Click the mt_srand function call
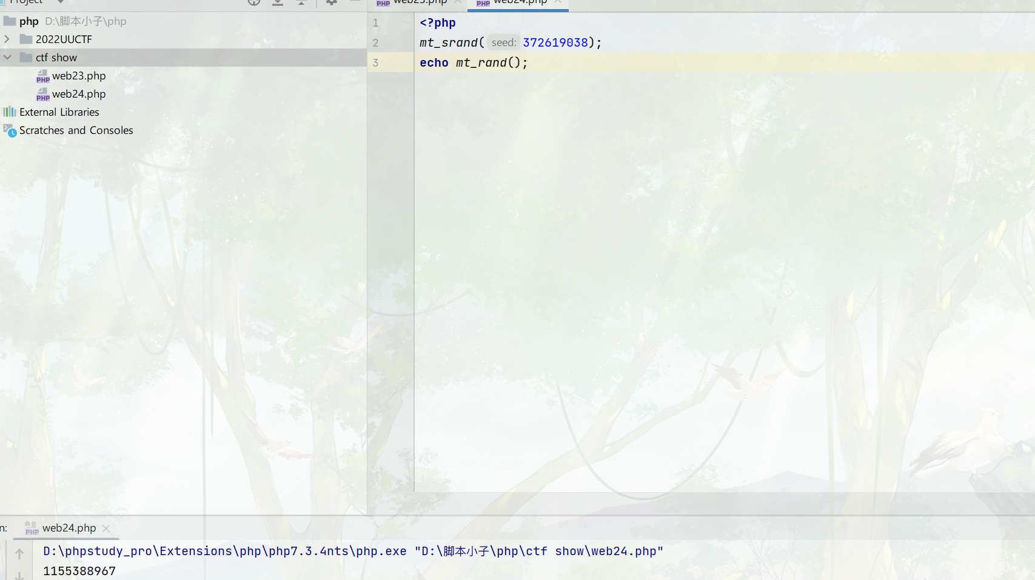1035x580 pixels. coord(449,43)
